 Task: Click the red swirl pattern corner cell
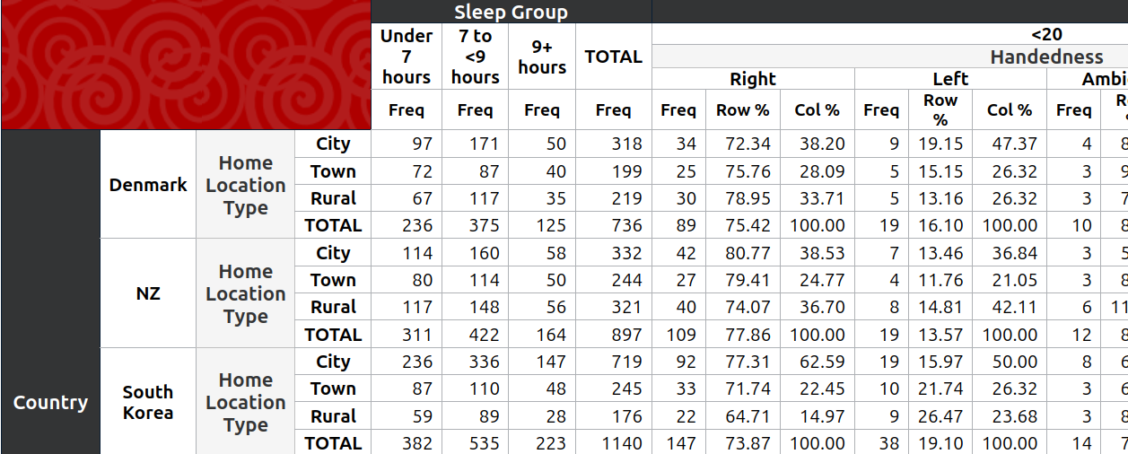click(186, 65)
